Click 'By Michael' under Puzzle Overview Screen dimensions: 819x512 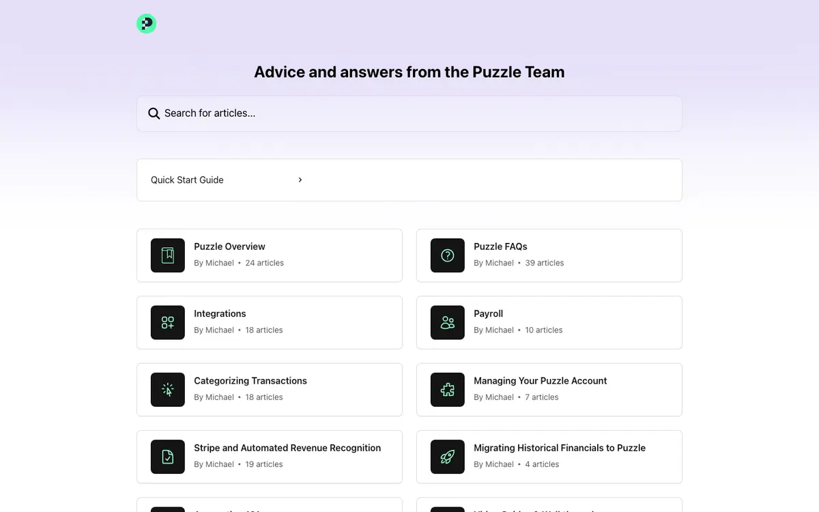[x=214, y=263]
